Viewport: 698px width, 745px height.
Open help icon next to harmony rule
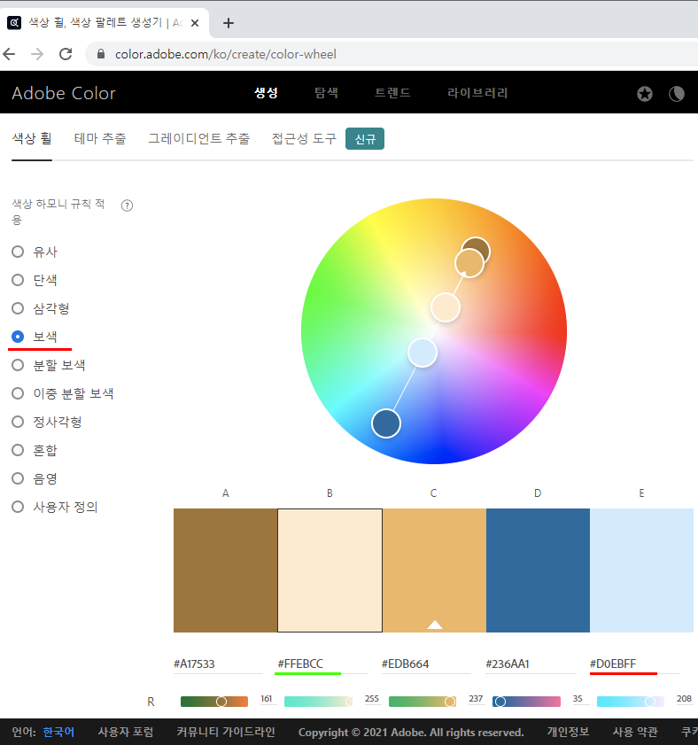[127, 206]
